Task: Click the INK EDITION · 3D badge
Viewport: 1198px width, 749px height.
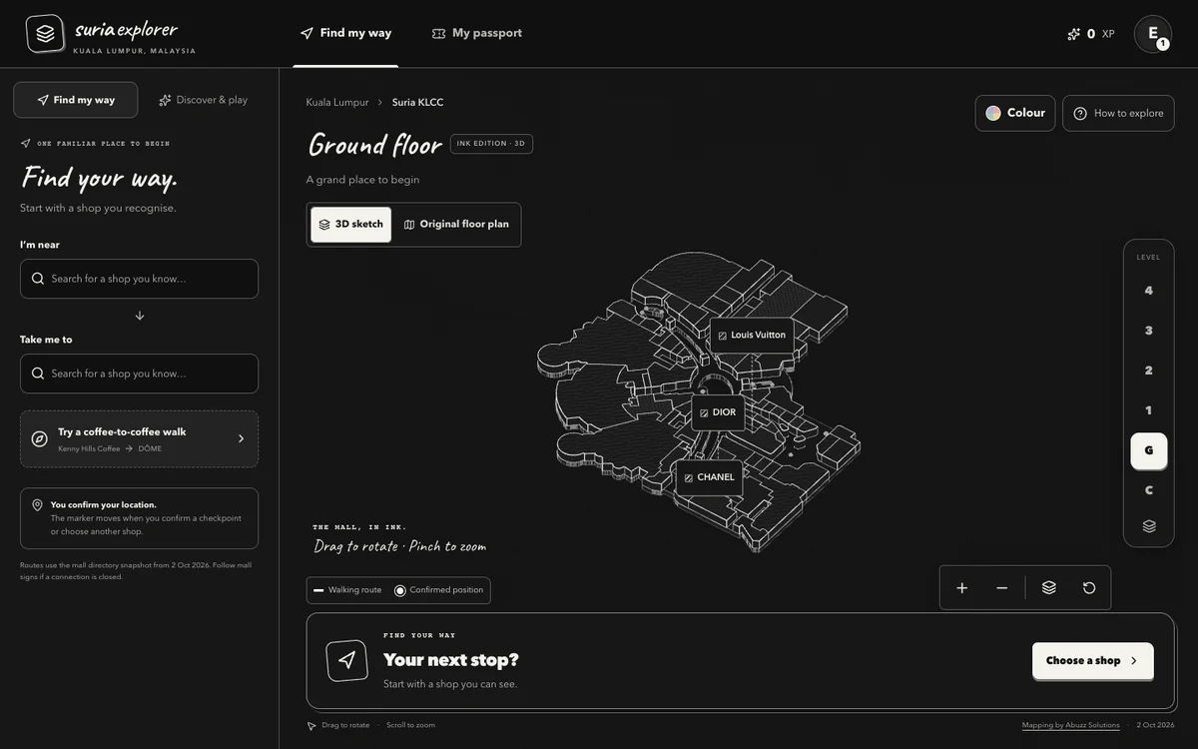Action: click(x=491, y=144)
